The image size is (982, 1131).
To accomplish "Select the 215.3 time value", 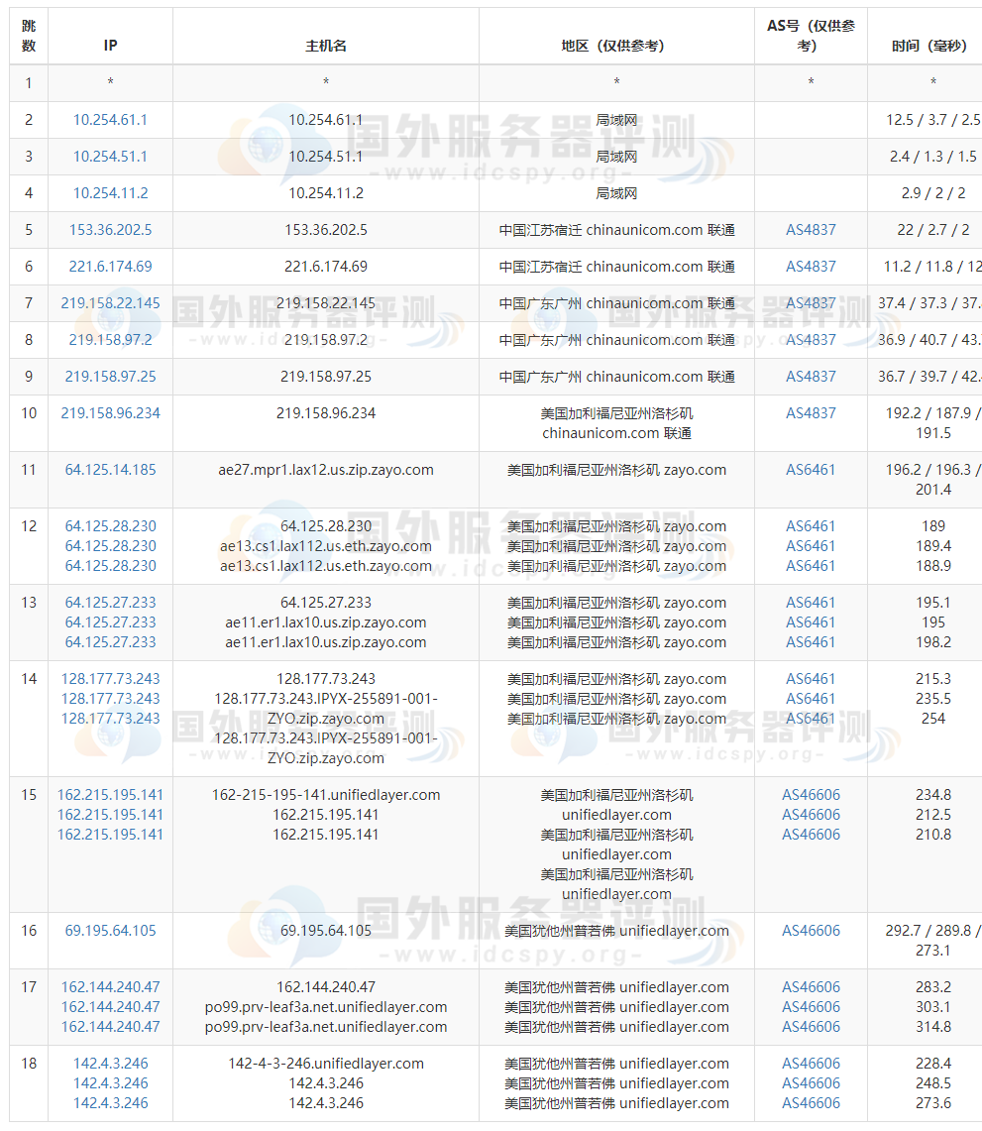I will click(x=933, y=679).
